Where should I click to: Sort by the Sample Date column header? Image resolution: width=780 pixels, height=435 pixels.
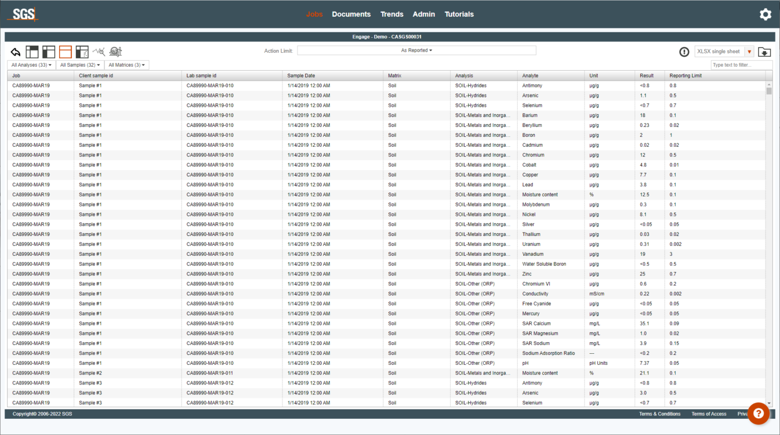(x=301, y=76)
